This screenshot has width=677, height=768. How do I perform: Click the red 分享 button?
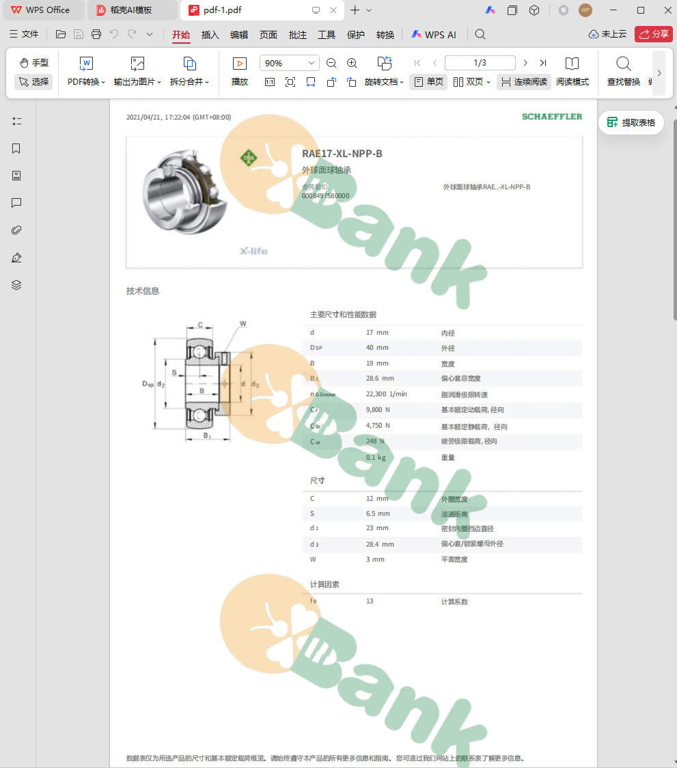tap(654, 34)
